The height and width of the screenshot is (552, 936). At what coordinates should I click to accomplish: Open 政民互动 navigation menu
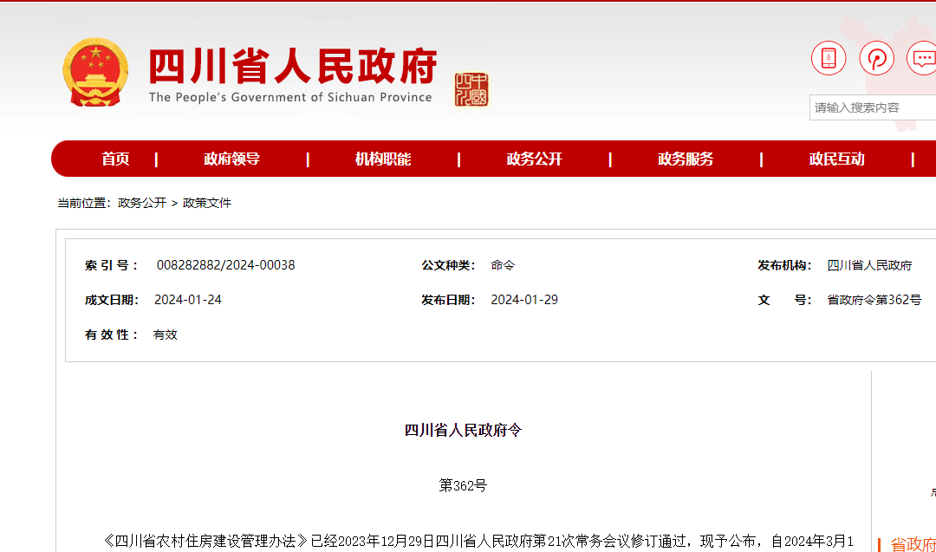tap(836, 159)
